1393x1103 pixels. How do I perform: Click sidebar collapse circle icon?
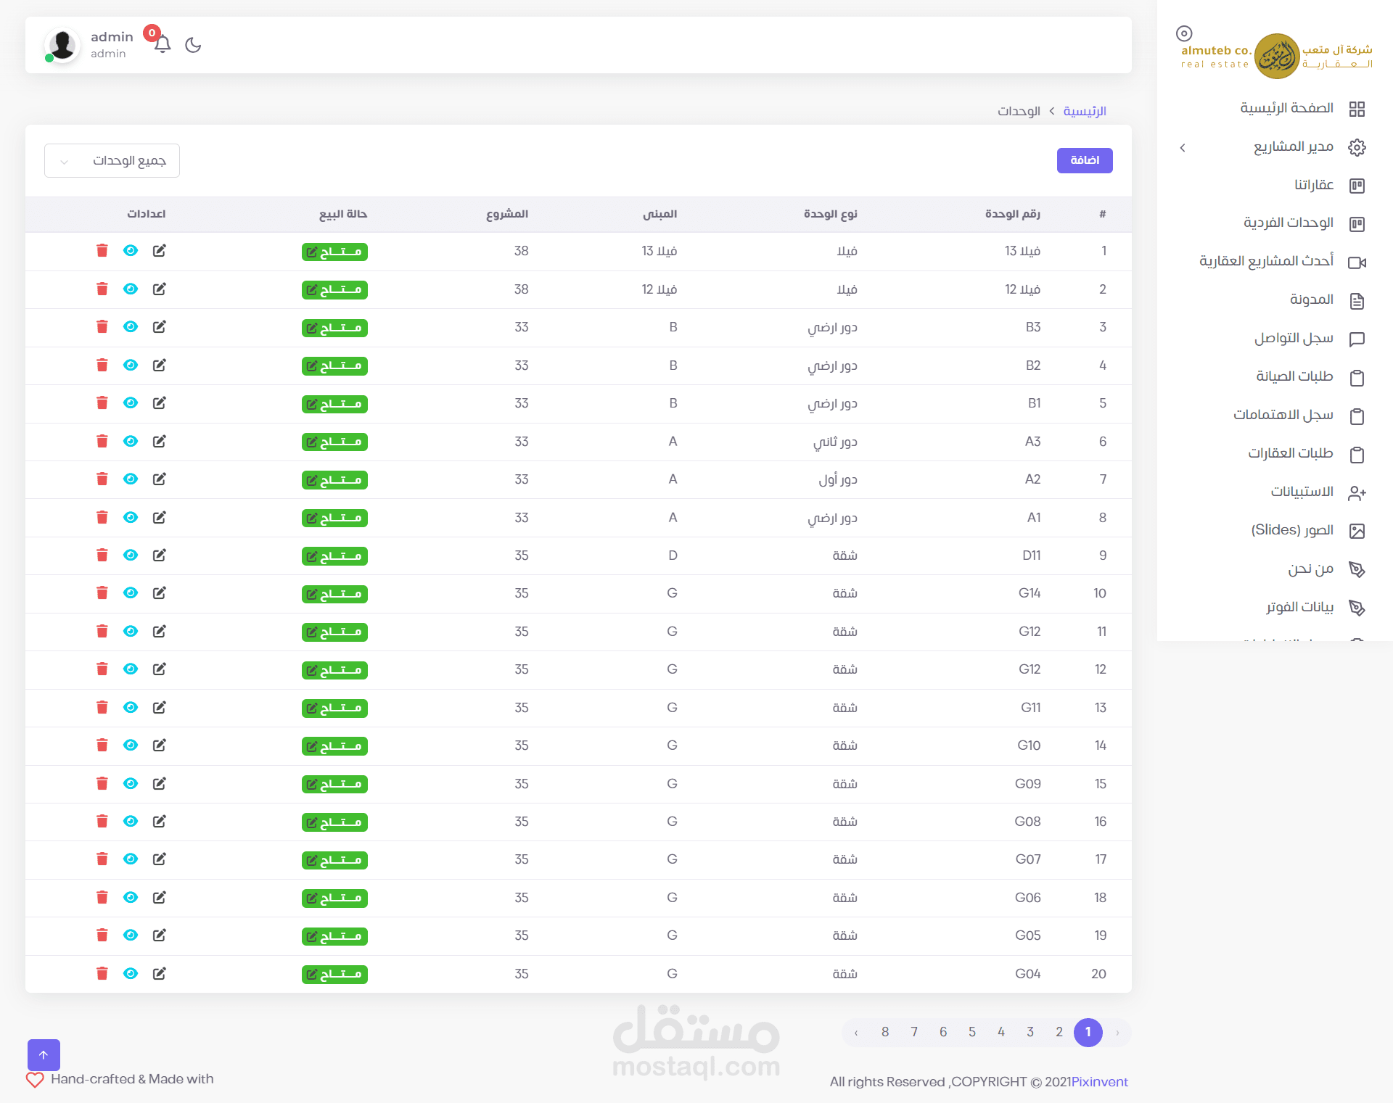pos(1184,33)
